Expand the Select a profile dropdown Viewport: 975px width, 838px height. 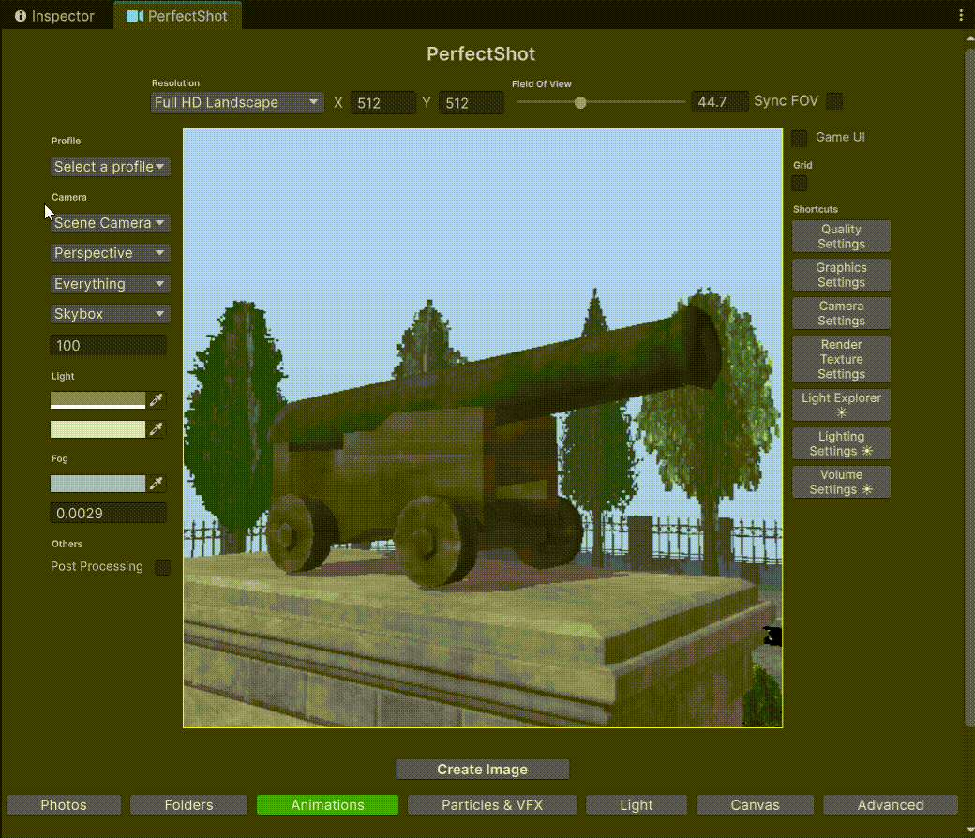coord(111,167)
